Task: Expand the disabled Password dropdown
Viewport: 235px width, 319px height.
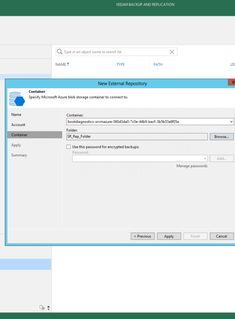Action: pyautogui.click(x=205, y=159)
